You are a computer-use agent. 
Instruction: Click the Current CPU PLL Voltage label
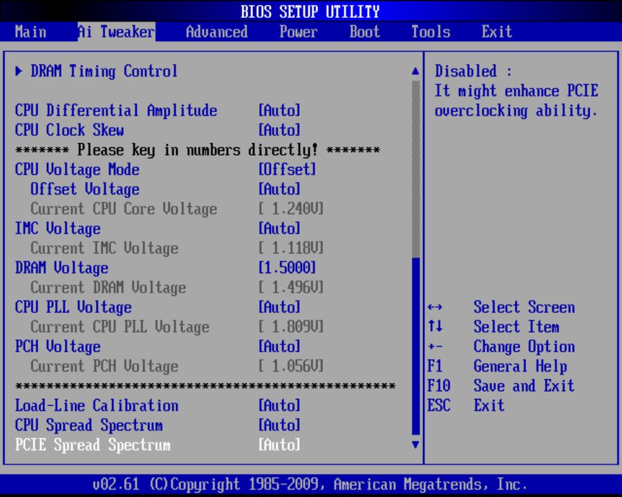(120, 327)
